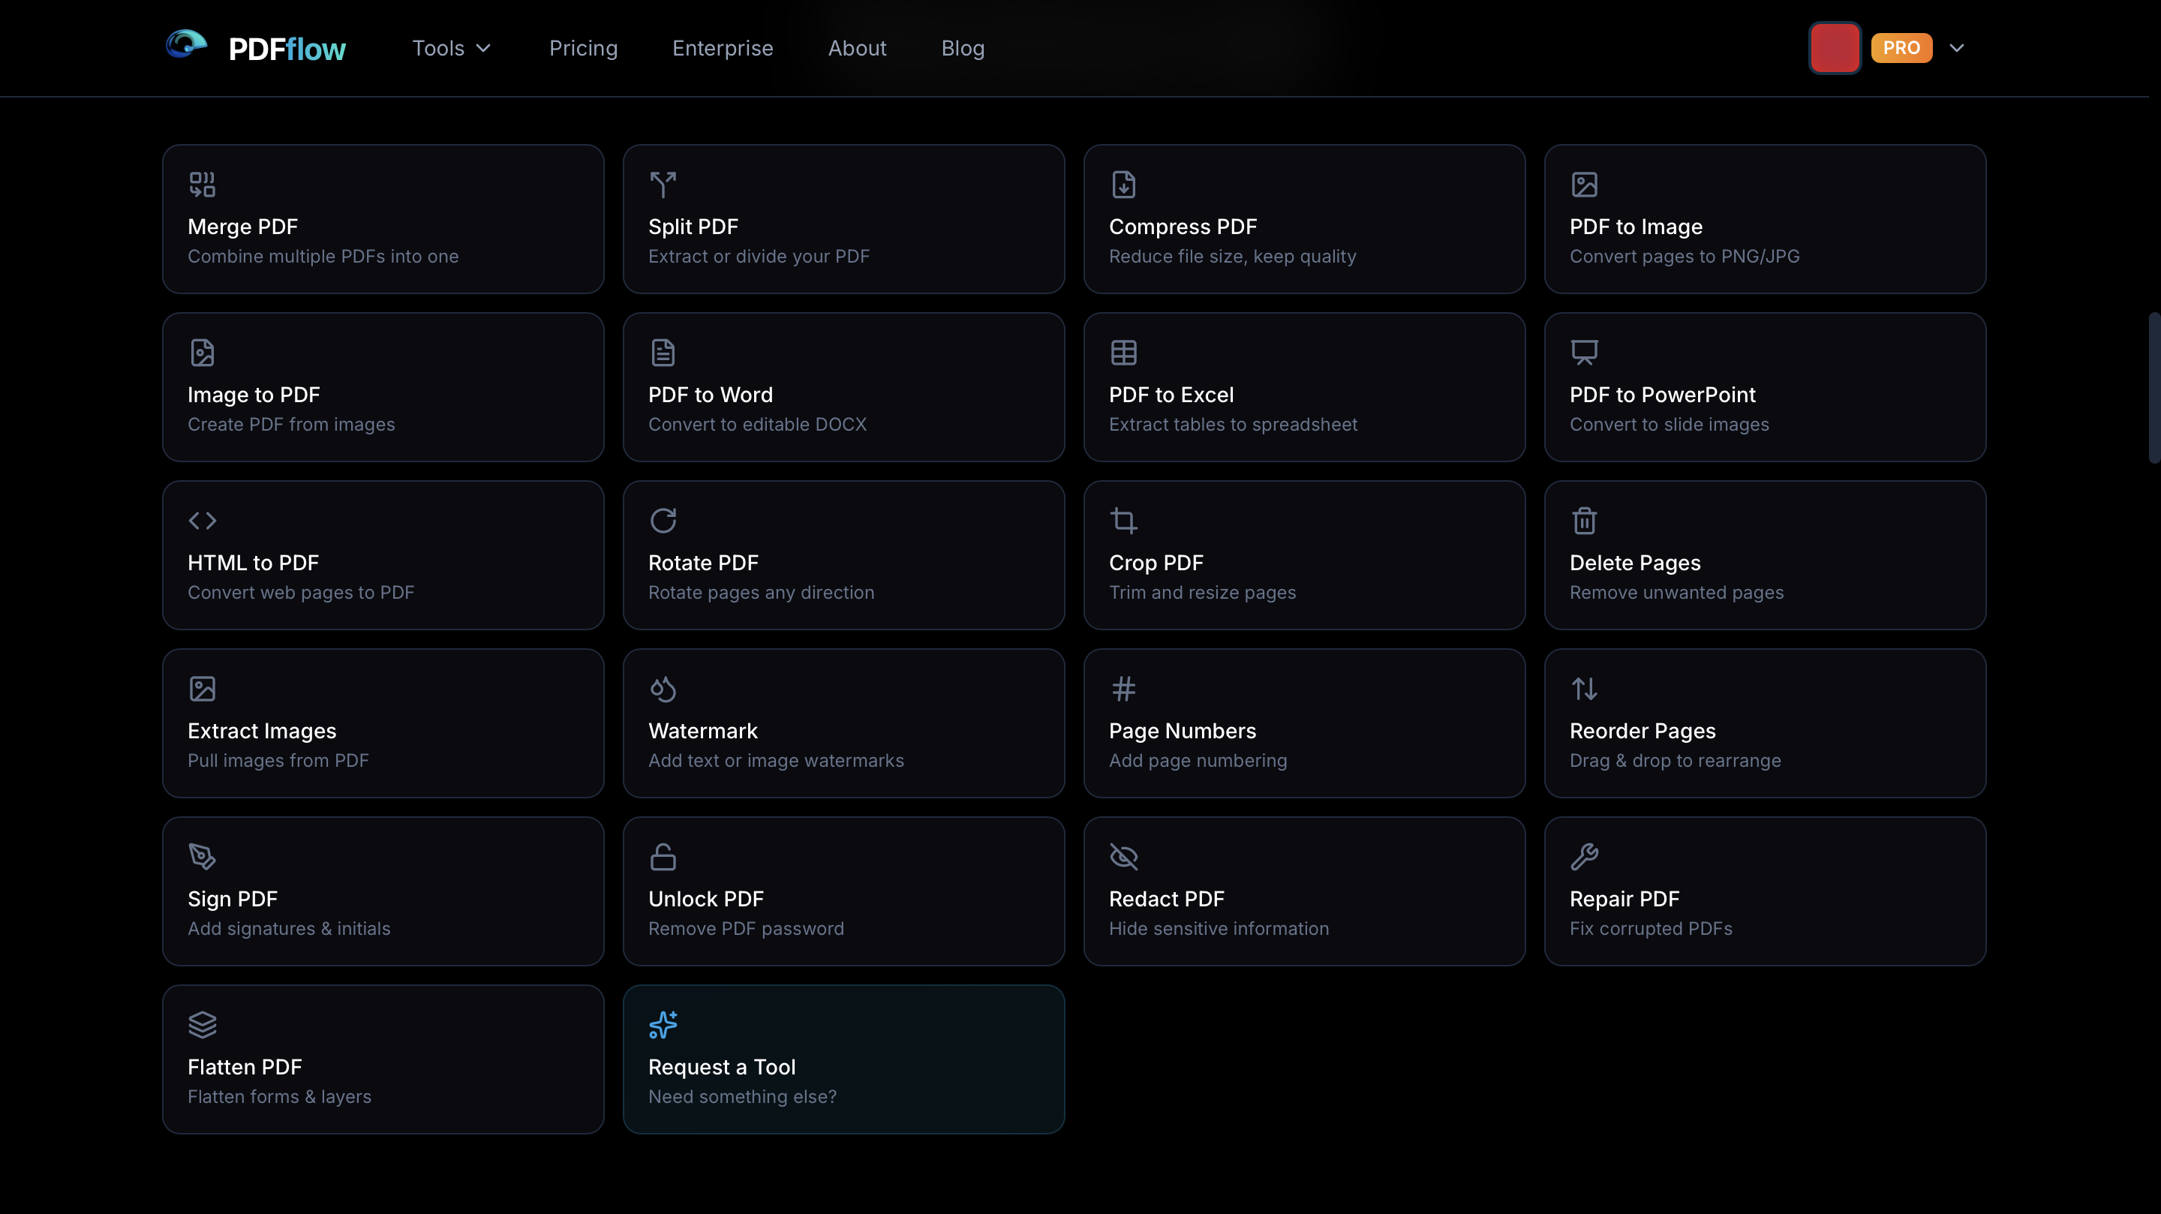The width and height of the screenshot is (2161, 1214).
Task: Select the Crop PDF crop icon
Action: tap(1123, 520)
